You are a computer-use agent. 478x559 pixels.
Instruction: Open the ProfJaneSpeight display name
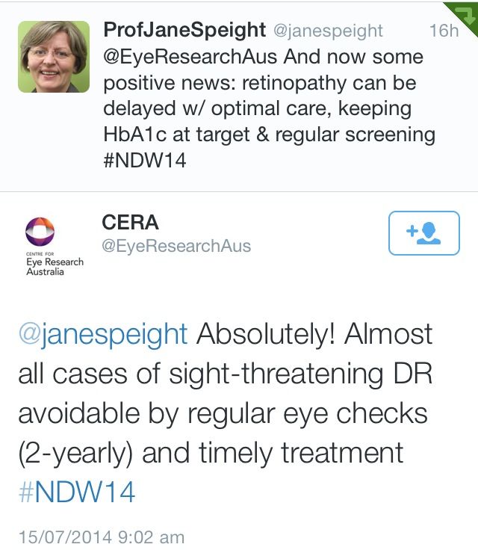click(185, 31)
